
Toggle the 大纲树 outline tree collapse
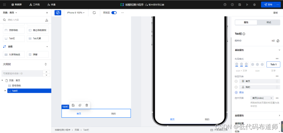tap(46, 64)
